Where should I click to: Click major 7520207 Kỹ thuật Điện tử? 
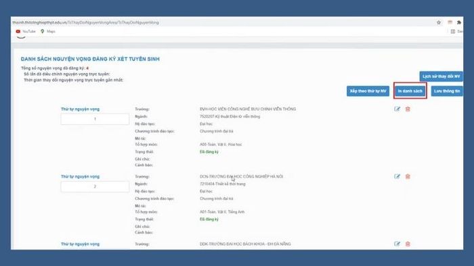pos(230,117)
